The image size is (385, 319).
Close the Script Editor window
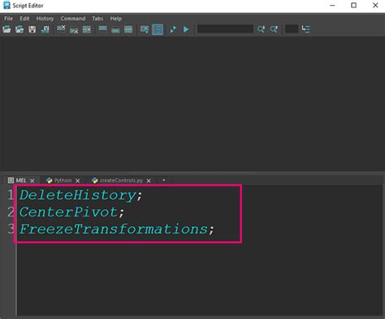click(375, 5)
